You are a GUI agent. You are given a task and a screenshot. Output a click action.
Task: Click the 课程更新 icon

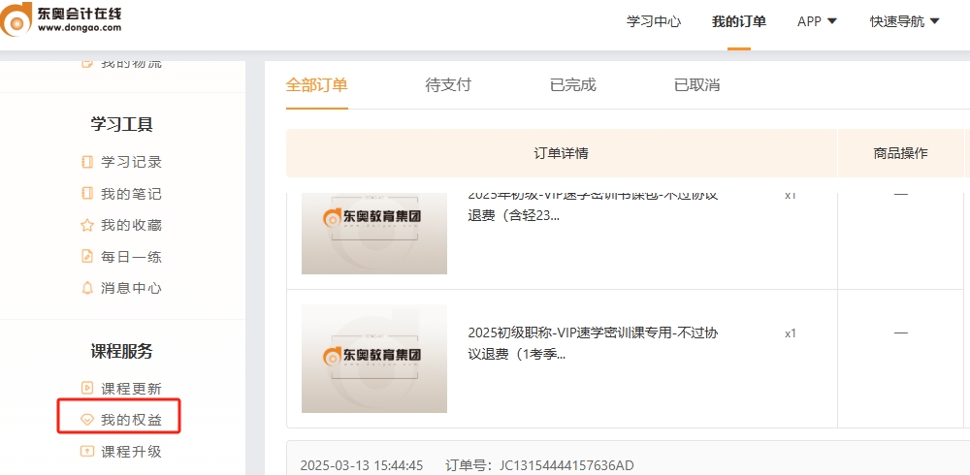[x=87, y=389]
